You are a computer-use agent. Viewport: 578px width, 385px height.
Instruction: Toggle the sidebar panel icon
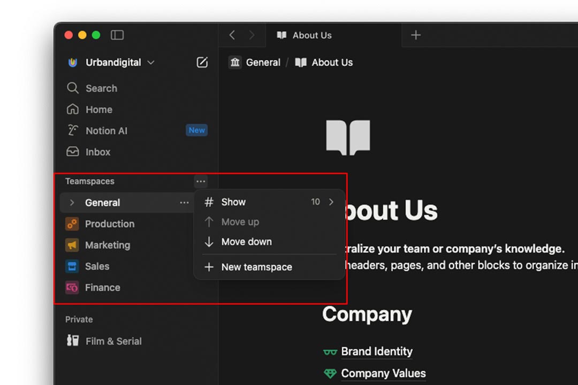117,35
